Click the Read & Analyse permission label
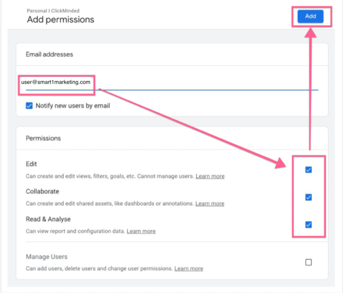This screenshot has width=343, height=293. coord(48,219)
